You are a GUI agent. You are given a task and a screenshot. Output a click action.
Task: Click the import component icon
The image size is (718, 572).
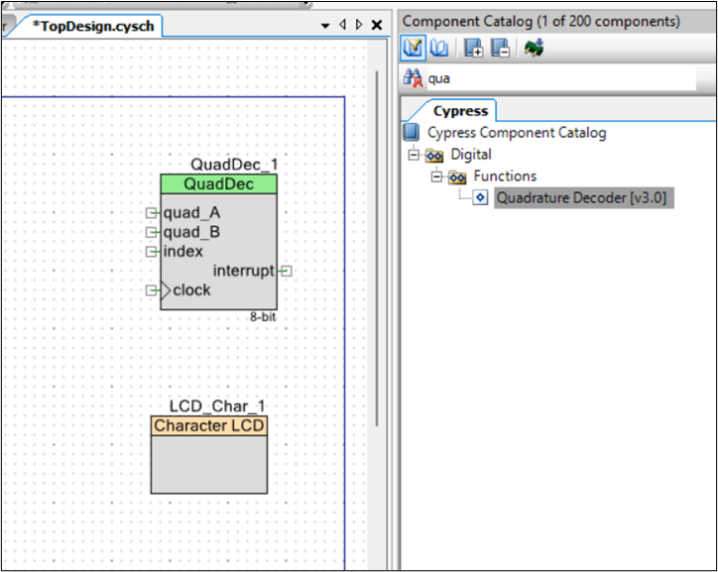(x=534, y=48)
